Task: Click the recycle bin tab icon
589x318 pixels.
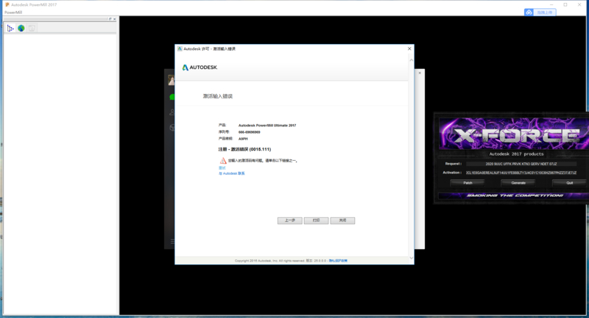Action: pos(32,28)
